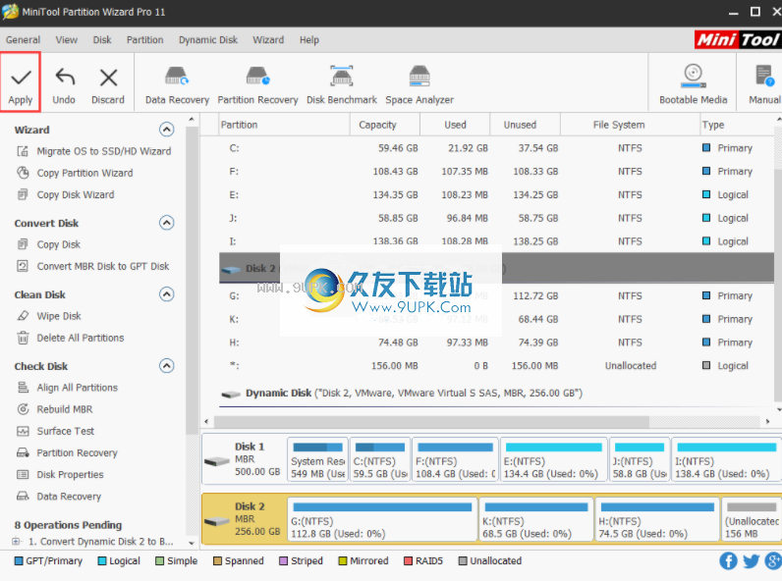This screenshot has height=581, width=782.
Task: Select Convert MBR Disk to GPT Disk
Action: [x=93, y=266]
